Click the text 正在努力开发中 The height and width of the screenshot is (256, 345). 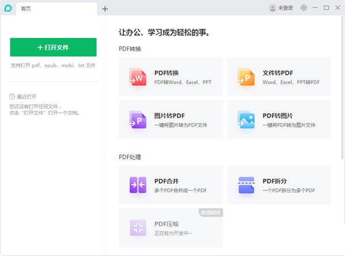pyautogui.click(x=173, y=233)
